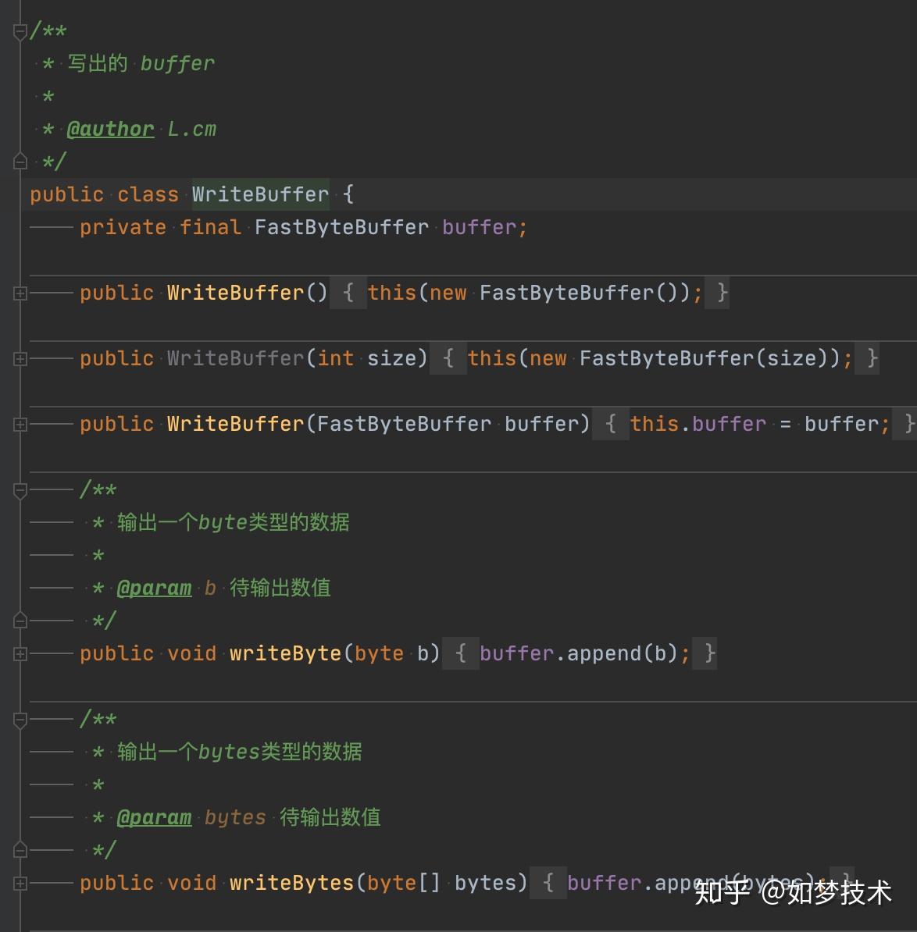Expand the WriteBuffer(FastByteBuffer buffer) constructor fold
The image size is (917, 932).
click(20, 424)
